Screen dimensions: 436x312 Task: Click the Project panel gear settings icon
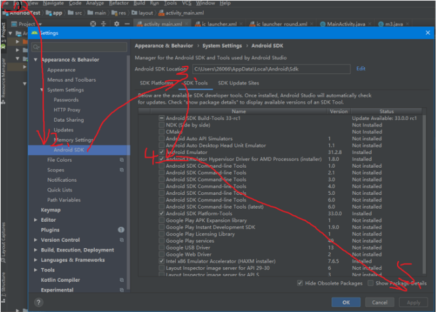pos(117,24)
